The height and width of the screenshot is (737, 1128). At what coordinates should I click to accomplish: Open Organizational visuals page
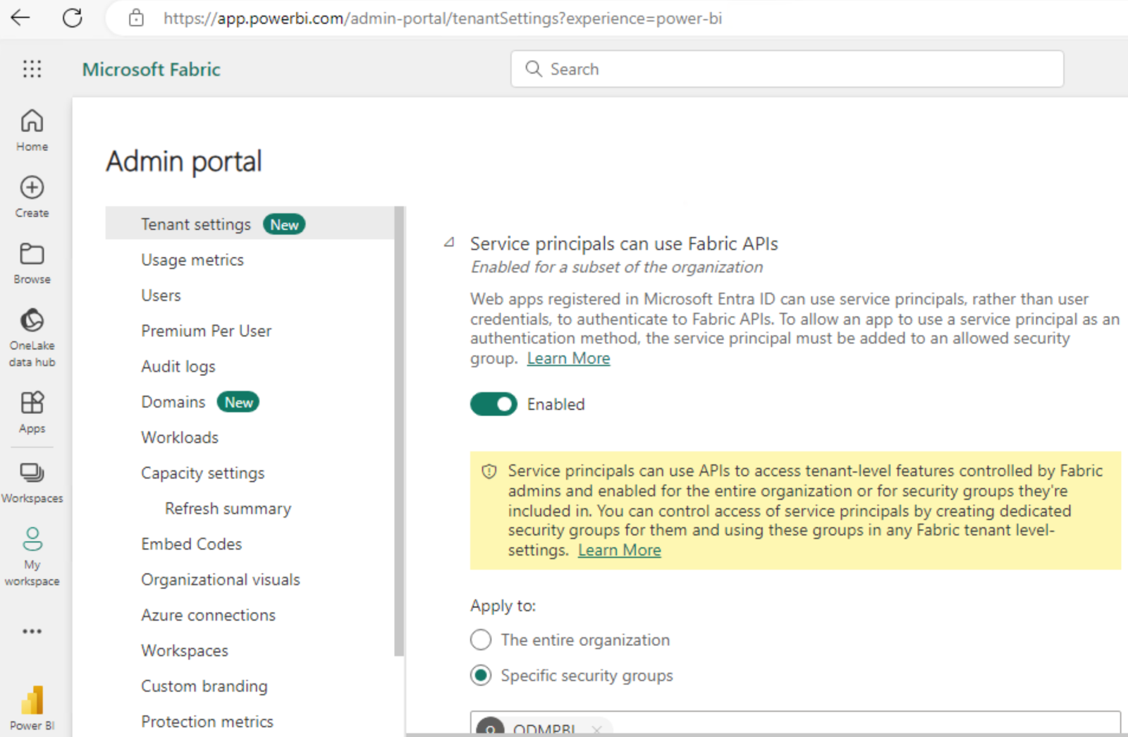[x=220, y=580]
